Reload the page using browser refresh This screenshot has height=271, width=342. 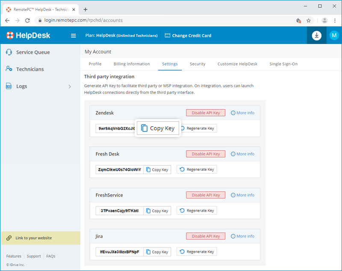28,20
